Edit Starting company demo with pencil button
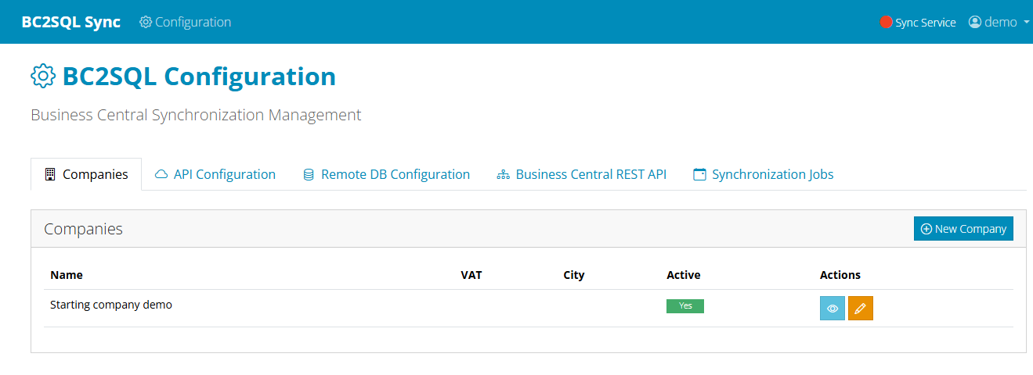 (x=860, y=309)
